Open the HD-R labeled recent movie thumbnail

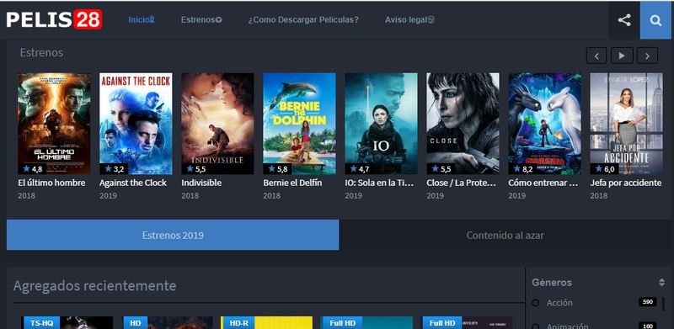tap(266, 322)
